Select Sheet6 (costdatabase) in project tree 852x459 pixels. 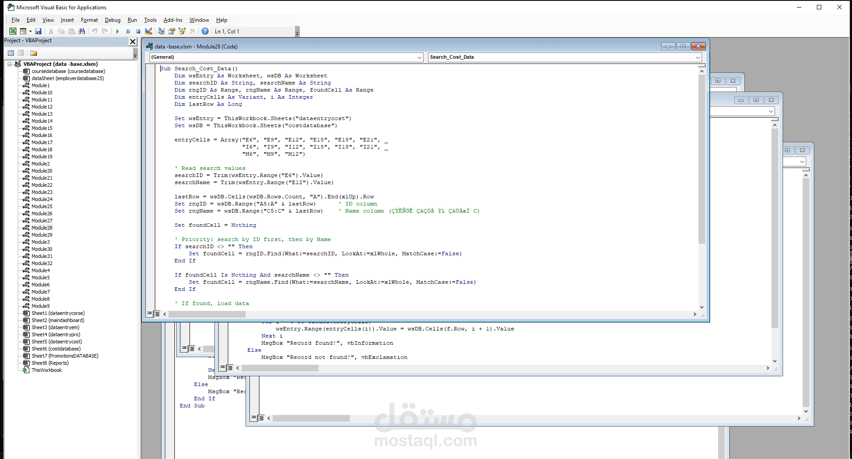tap(56, 349)
